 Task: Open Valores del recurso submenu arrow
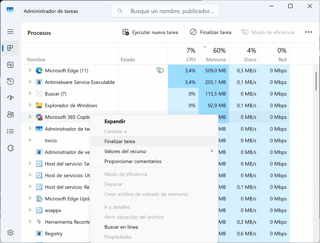coord(212,151)
